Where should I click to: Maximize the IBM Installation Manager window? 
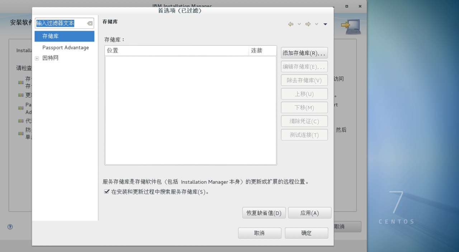coord(347,6)
